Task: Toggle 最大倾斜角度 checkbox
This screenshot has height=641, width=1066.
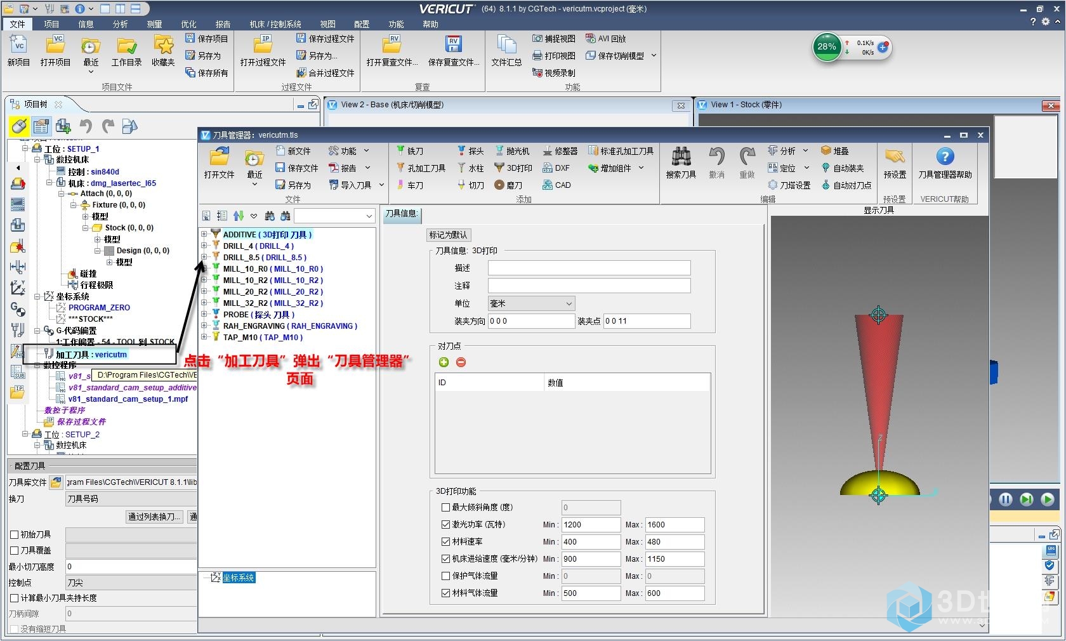Action: pos(445,508)
